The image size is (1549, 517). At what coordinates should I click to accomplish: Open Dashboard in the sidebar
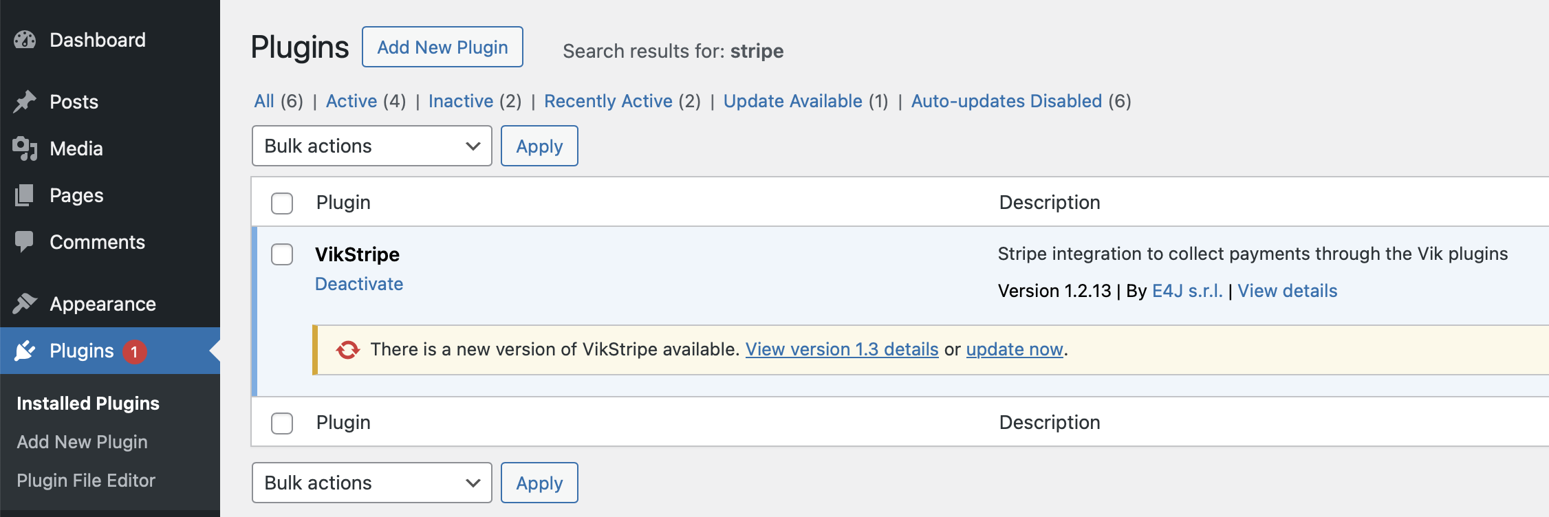point(110,40)
